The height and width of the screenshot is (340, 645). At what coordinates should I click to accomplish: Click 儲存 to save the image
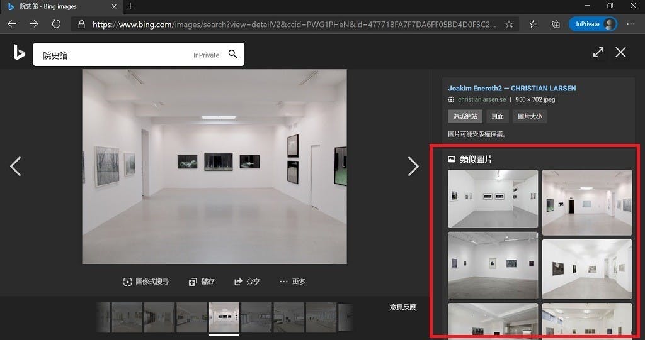(202, 282)
